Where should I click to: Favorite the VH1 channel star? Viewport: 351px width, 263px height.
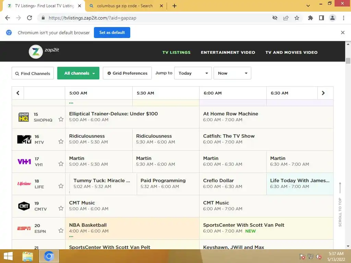tap(61, 164)
